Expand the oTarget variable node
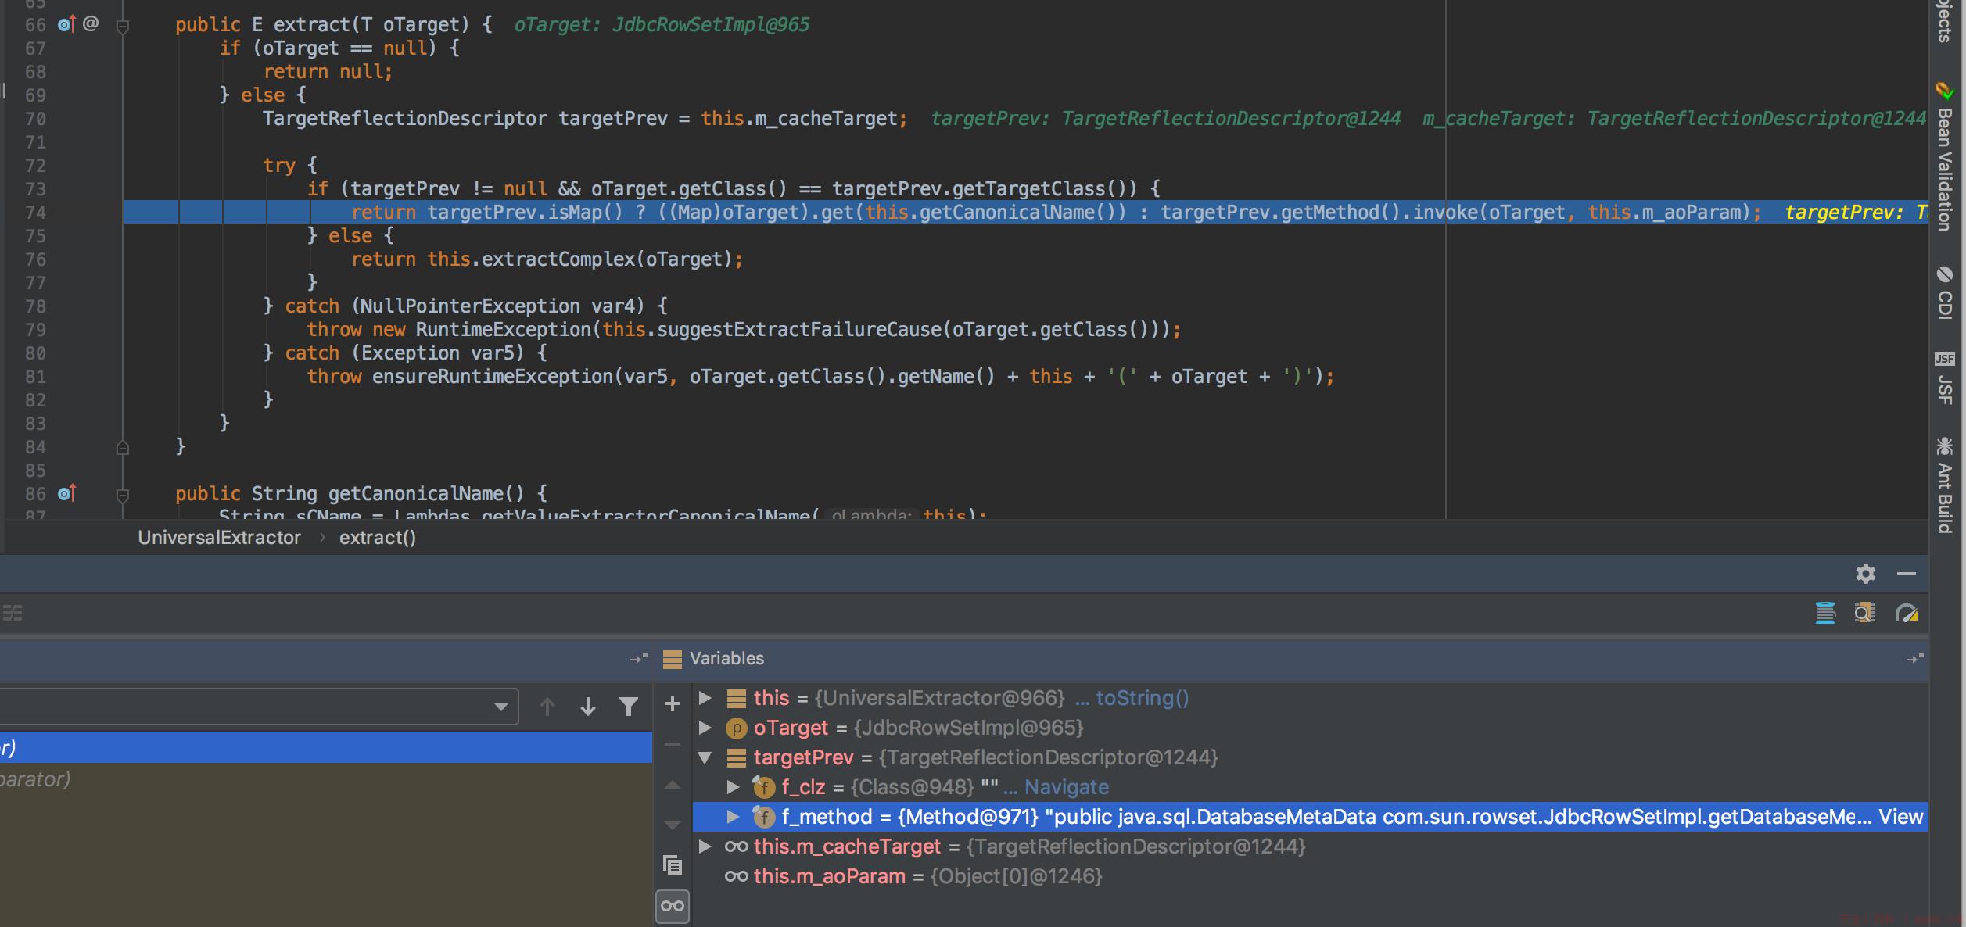This screenshot has height=927, width=1966. click(705, 727)
